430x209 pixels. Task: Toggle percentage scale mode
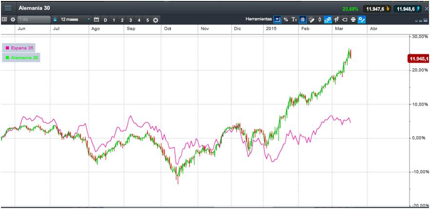point(286,20)
